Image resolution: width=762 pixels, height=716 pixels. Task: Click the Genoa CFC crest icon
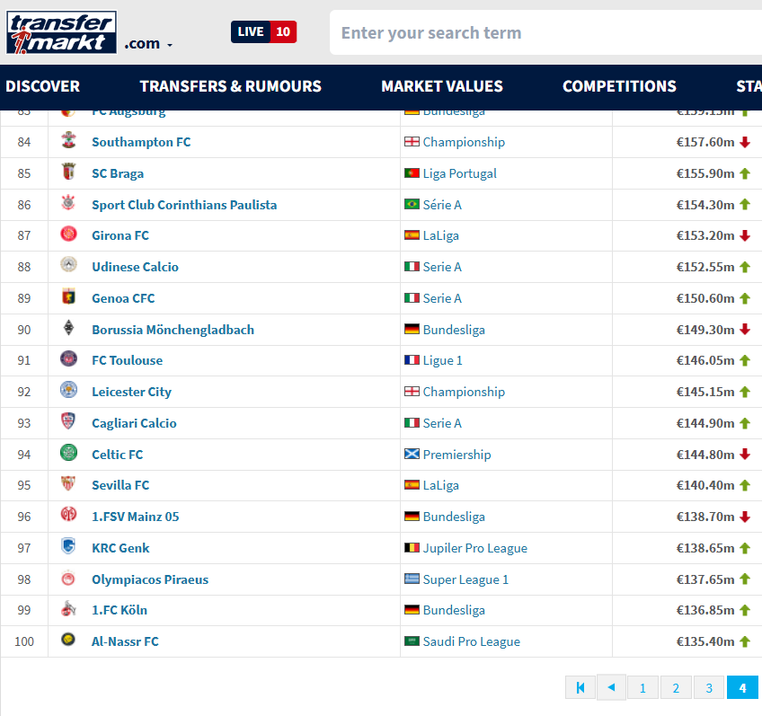68,298
